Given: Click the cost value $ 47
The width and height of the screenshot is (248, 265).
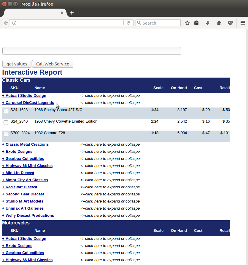Looking at the screenshot, I should [x=206, y=133].
